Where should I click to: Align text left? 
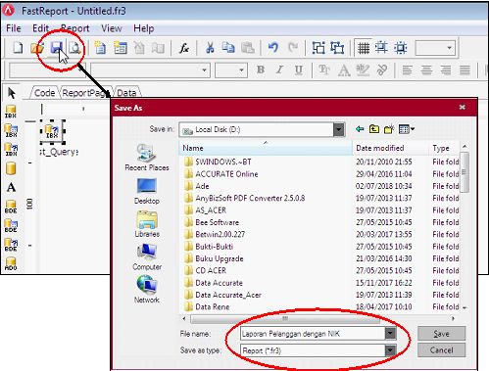[x=407, y=70]
